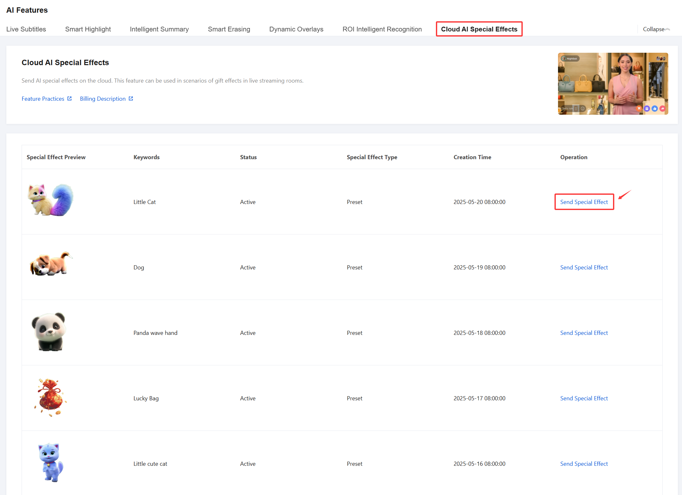
Task: Collapse the AI Features tab bar
Action: (656, 29)
